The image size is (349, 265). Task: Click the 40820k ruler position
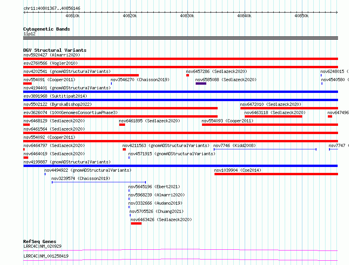click(130, 16)
